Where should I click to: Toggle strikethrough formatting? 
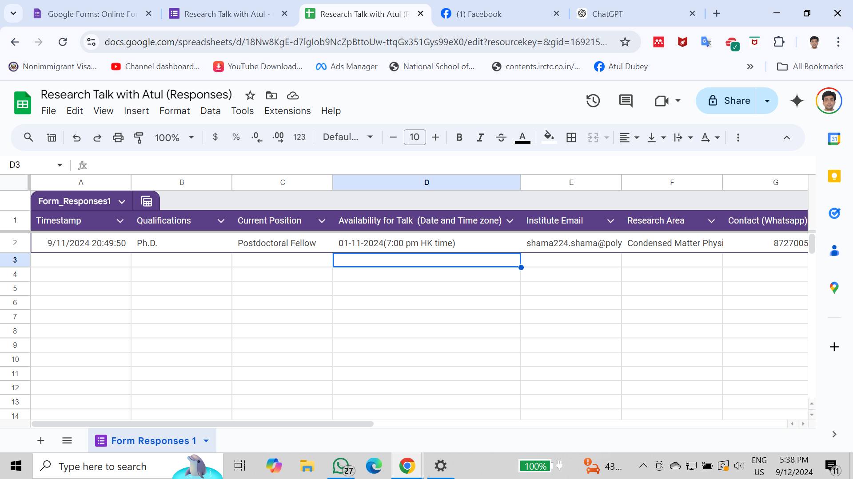pyautogui.click(x=501, y=137)
